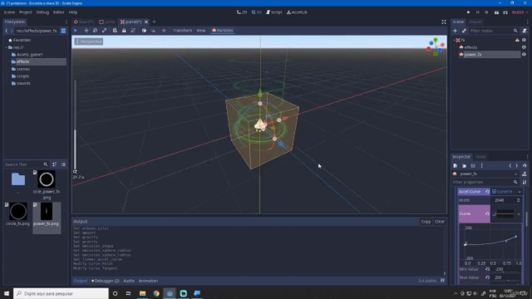Toggle visibility of fx node
Screen dimensions: 532x299
click(x=524, y=40)
